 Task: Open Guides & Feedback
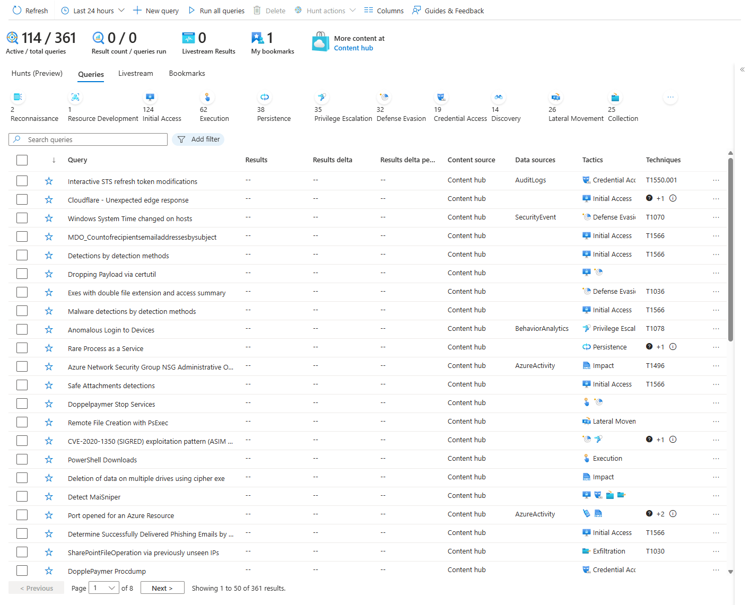click(448, 11)
